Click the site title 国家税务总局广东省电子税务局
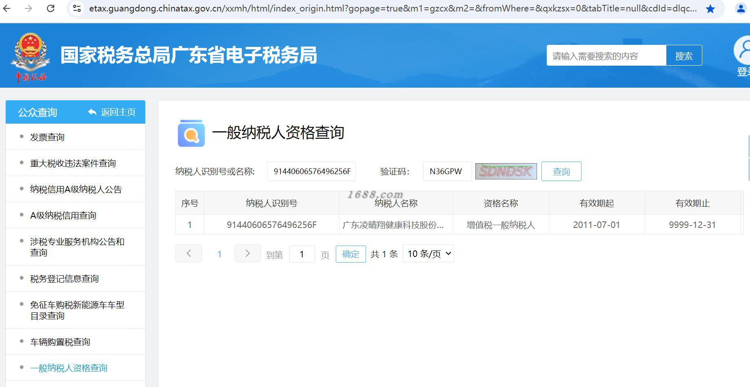750x387 pixels. (x=189, y=55)
